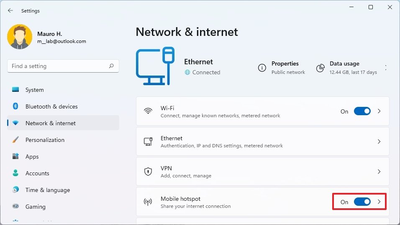
Task: Click the Data usage pie icon
Action: 321,68
